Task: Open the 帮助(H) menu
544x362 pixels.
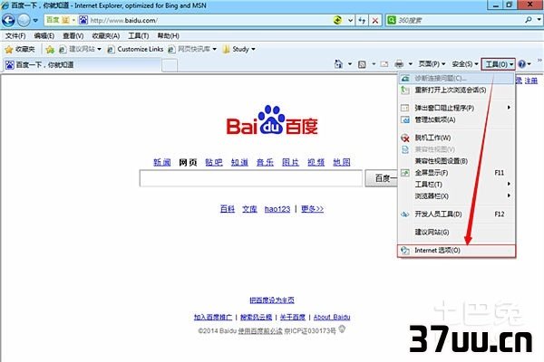Action: tap(169, 35)
